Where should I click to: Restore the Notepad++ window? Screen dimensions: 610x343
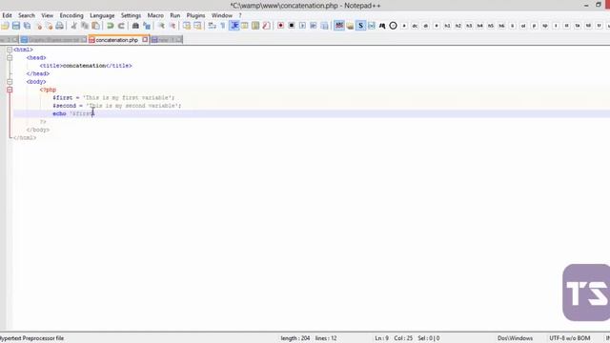pos(599,5)
